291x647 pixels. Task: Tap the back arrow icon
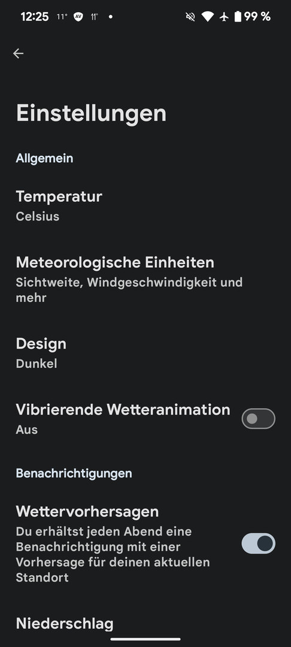(x=18, y=53)
